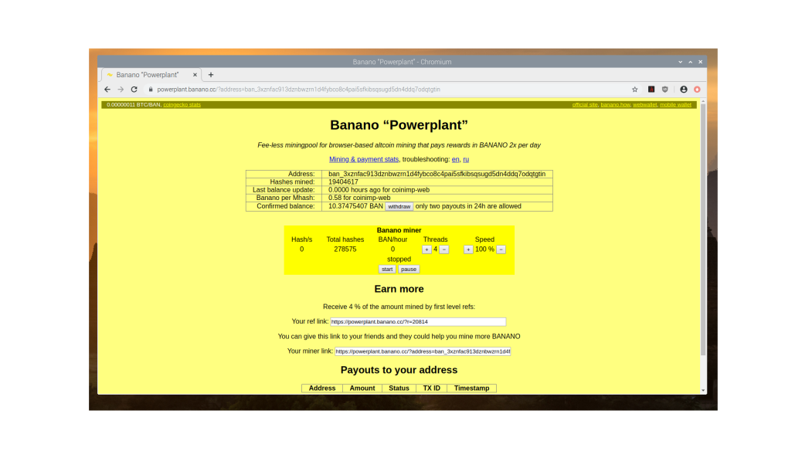Open the dark red extension icon
Image resolution: width=802 pixels, height=451 pixels.
(651, 90)
